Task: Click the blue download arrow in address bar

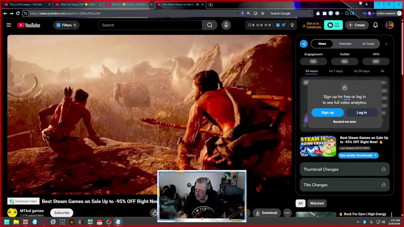Action: [242, 13]
